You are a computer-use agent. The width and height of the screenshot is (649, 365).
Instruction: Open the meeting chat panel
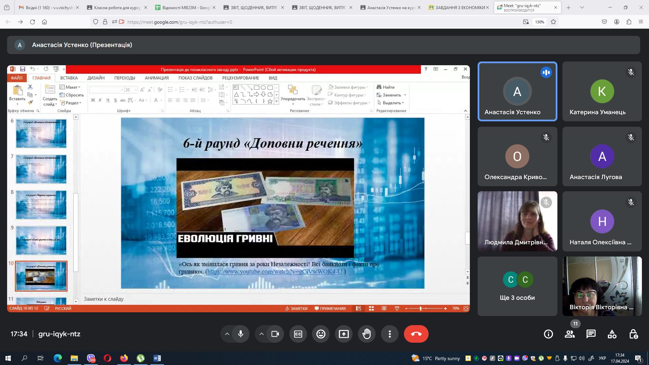click(x=591, y=334)
